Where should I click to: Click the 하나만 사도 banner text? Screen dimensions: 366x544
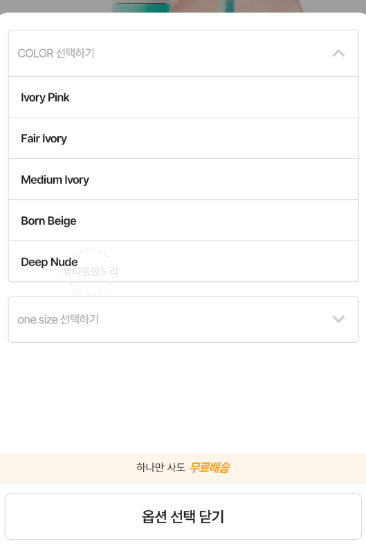[161, 467]
